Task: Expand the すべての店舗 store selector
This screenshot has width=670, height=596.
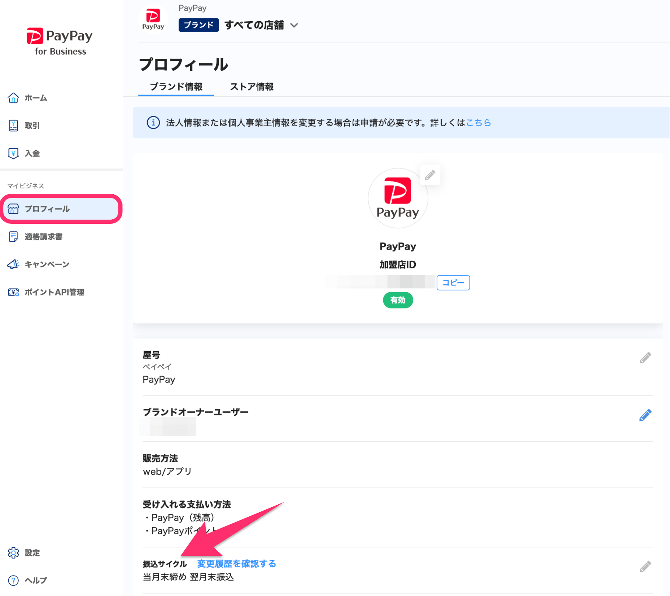Action: coord(261,25)
